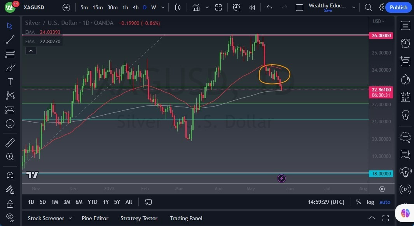This screenshot has height=226, width=414.
Task: Open the Indicators menu icon
Action: 196,7
